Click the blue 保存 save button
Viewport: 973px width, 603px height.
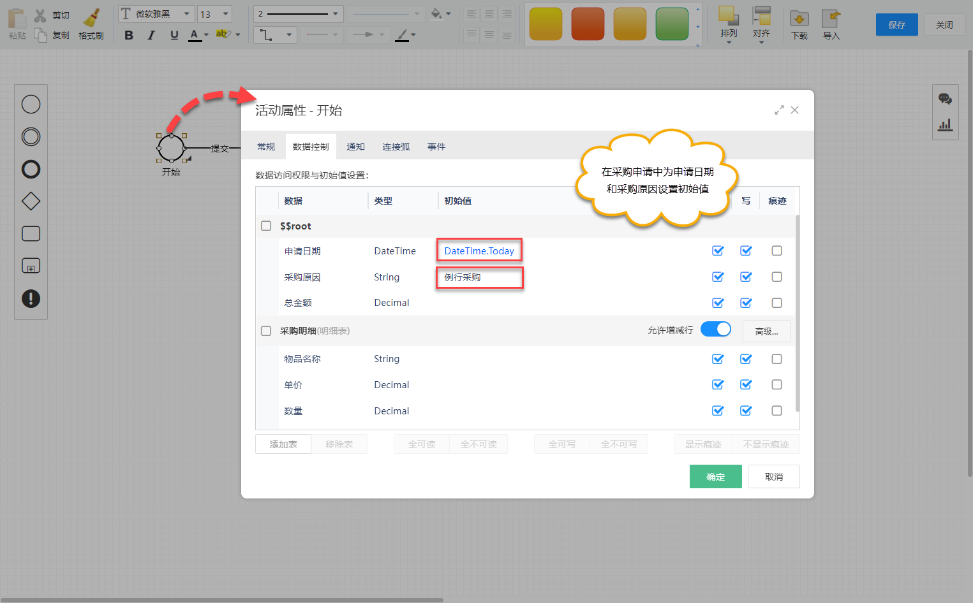click(x=897, y=25)
